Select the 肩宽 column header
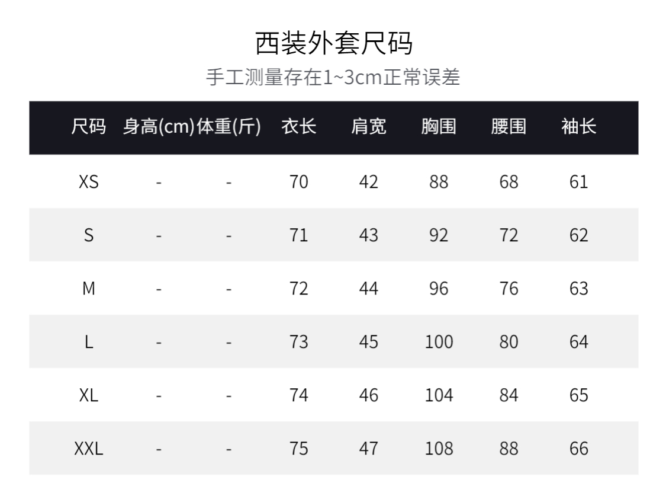Image resolution: width=666 pixels, height=502 pixels. pos(368,127)
